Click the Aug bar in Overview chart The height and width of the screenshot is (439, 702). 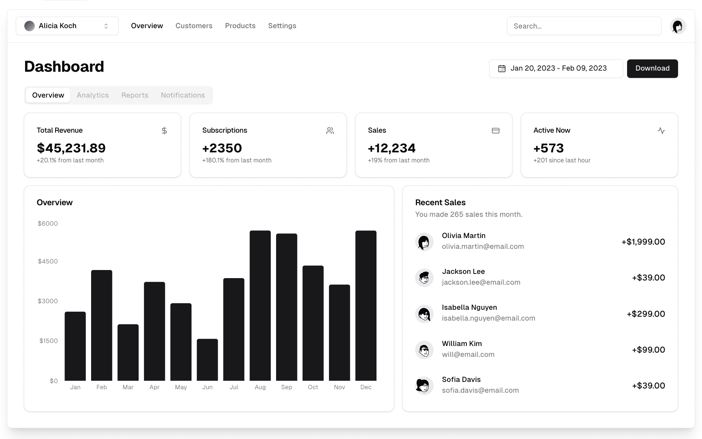[x=260, y=306]
